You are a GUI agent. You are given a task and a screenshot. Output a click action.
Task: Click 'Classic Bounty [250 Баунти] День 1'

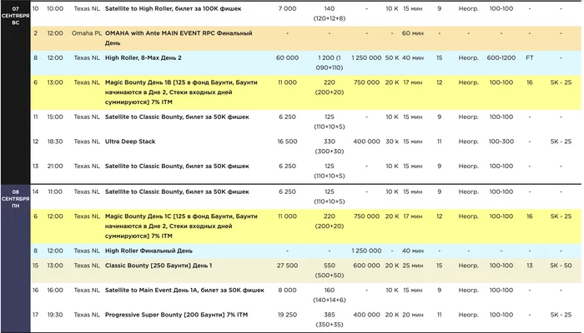pos(159,266)
